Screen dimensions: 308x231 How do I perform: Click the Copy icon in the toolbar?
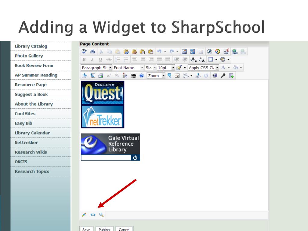[109, 51]
